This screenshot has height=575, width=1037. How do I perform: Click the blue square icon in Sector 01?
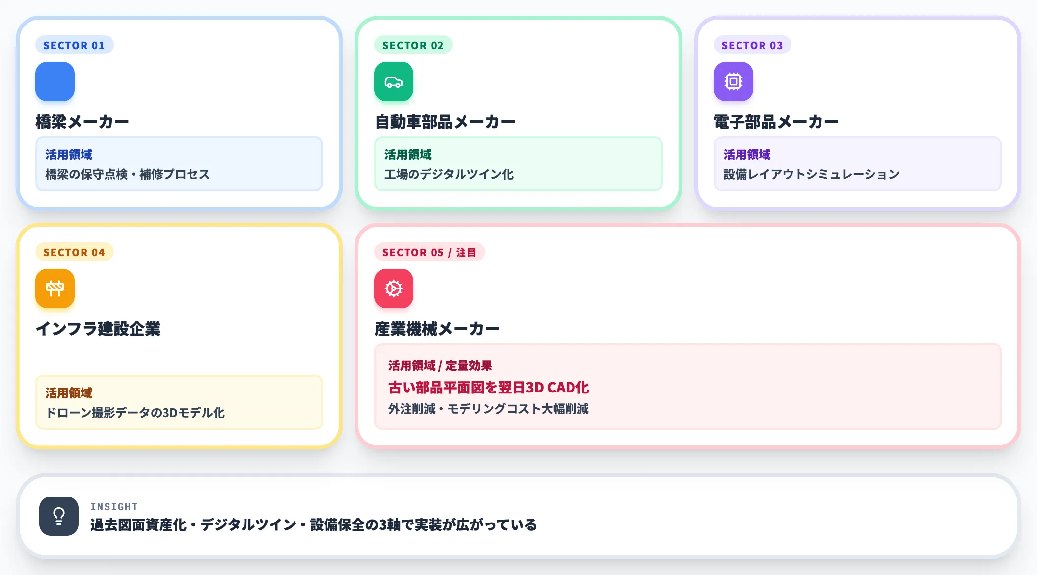coord(55,81)
